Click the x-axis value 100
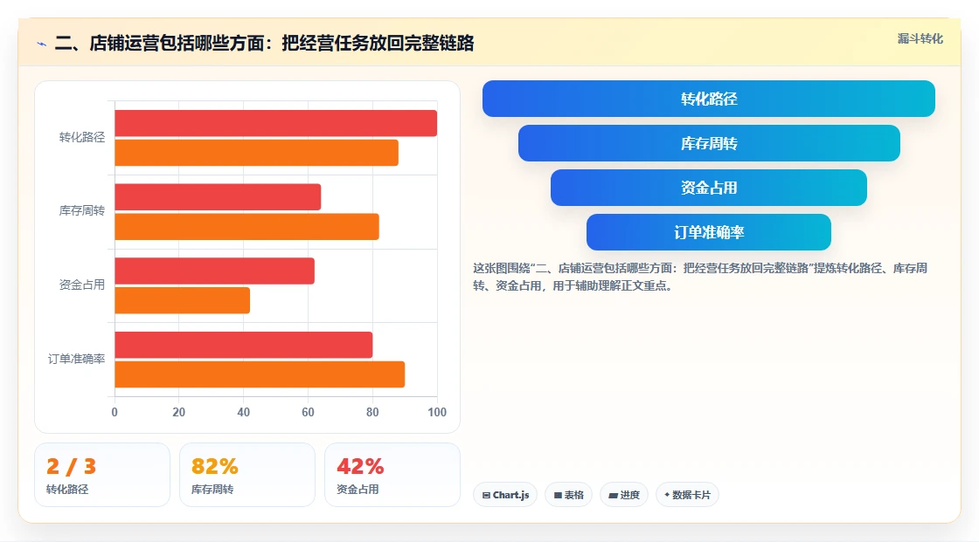979x542 pixels. [x=437, y=412]
